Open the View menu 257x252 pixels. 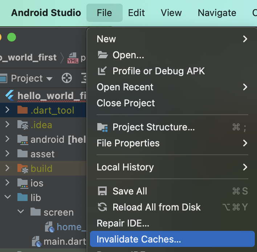pyautogui.click(x=171, y=13)
